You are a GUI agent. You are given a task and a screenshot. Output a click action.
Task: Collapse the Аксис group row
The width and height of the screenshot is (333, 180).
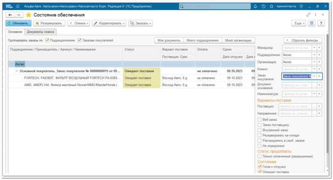pos(12,64)
